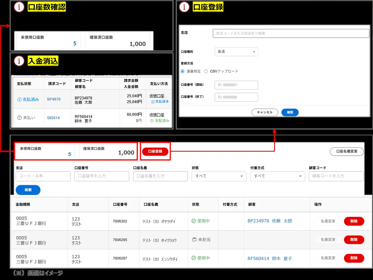
Task: Open the 口座種別 dropdown showing 普通
Action: [236, 52]
